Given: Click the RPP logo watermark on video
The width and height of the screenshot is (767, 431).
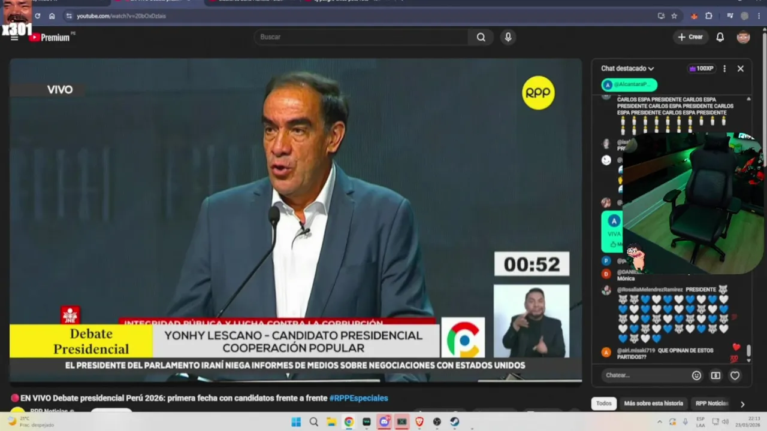Looking at the screenshot, I should (x=538, y=93).
